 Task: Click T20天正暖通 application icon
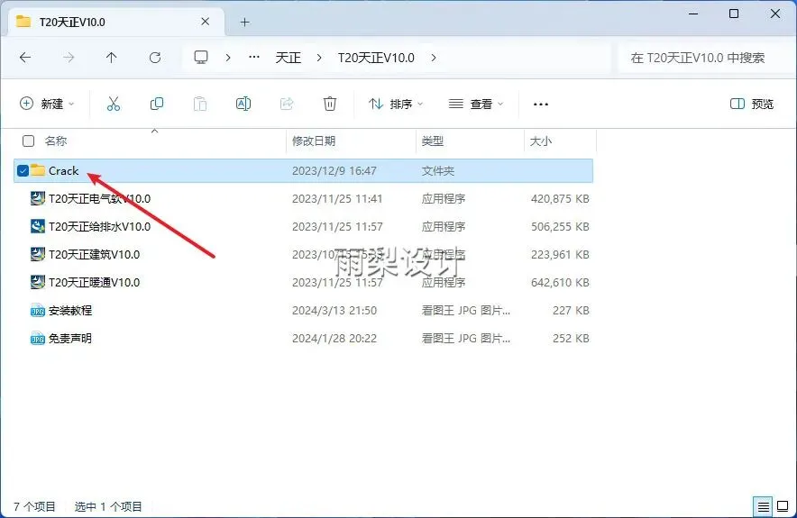point(38,282)
